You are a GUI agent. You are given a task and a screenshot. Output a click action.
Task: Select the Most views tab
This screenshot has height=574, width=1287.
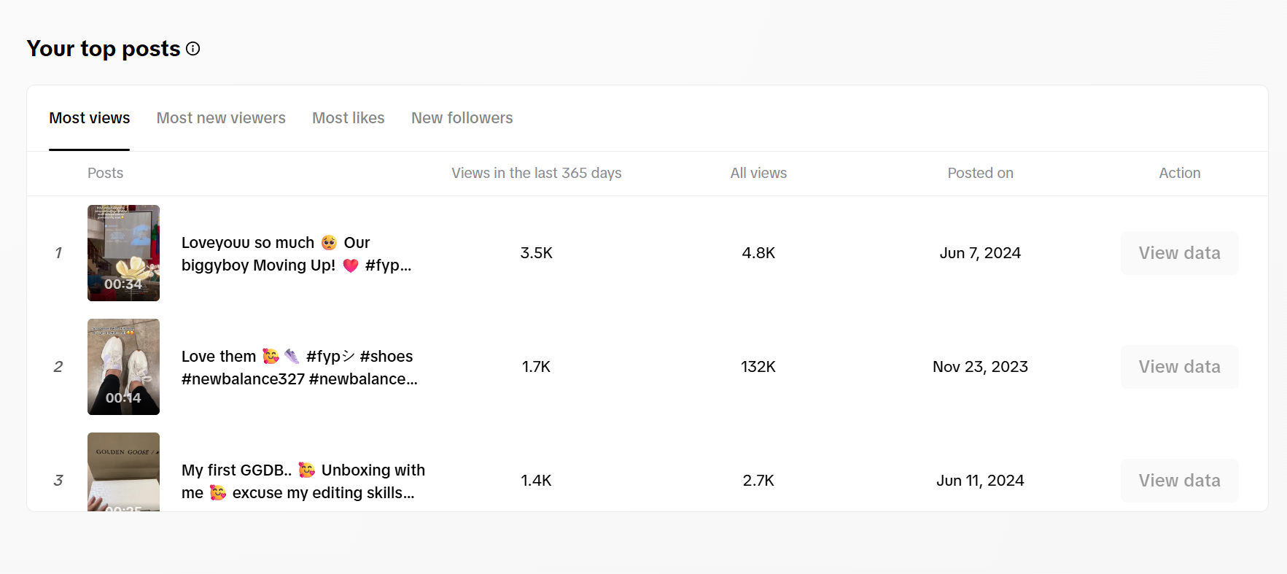point(90,118)
